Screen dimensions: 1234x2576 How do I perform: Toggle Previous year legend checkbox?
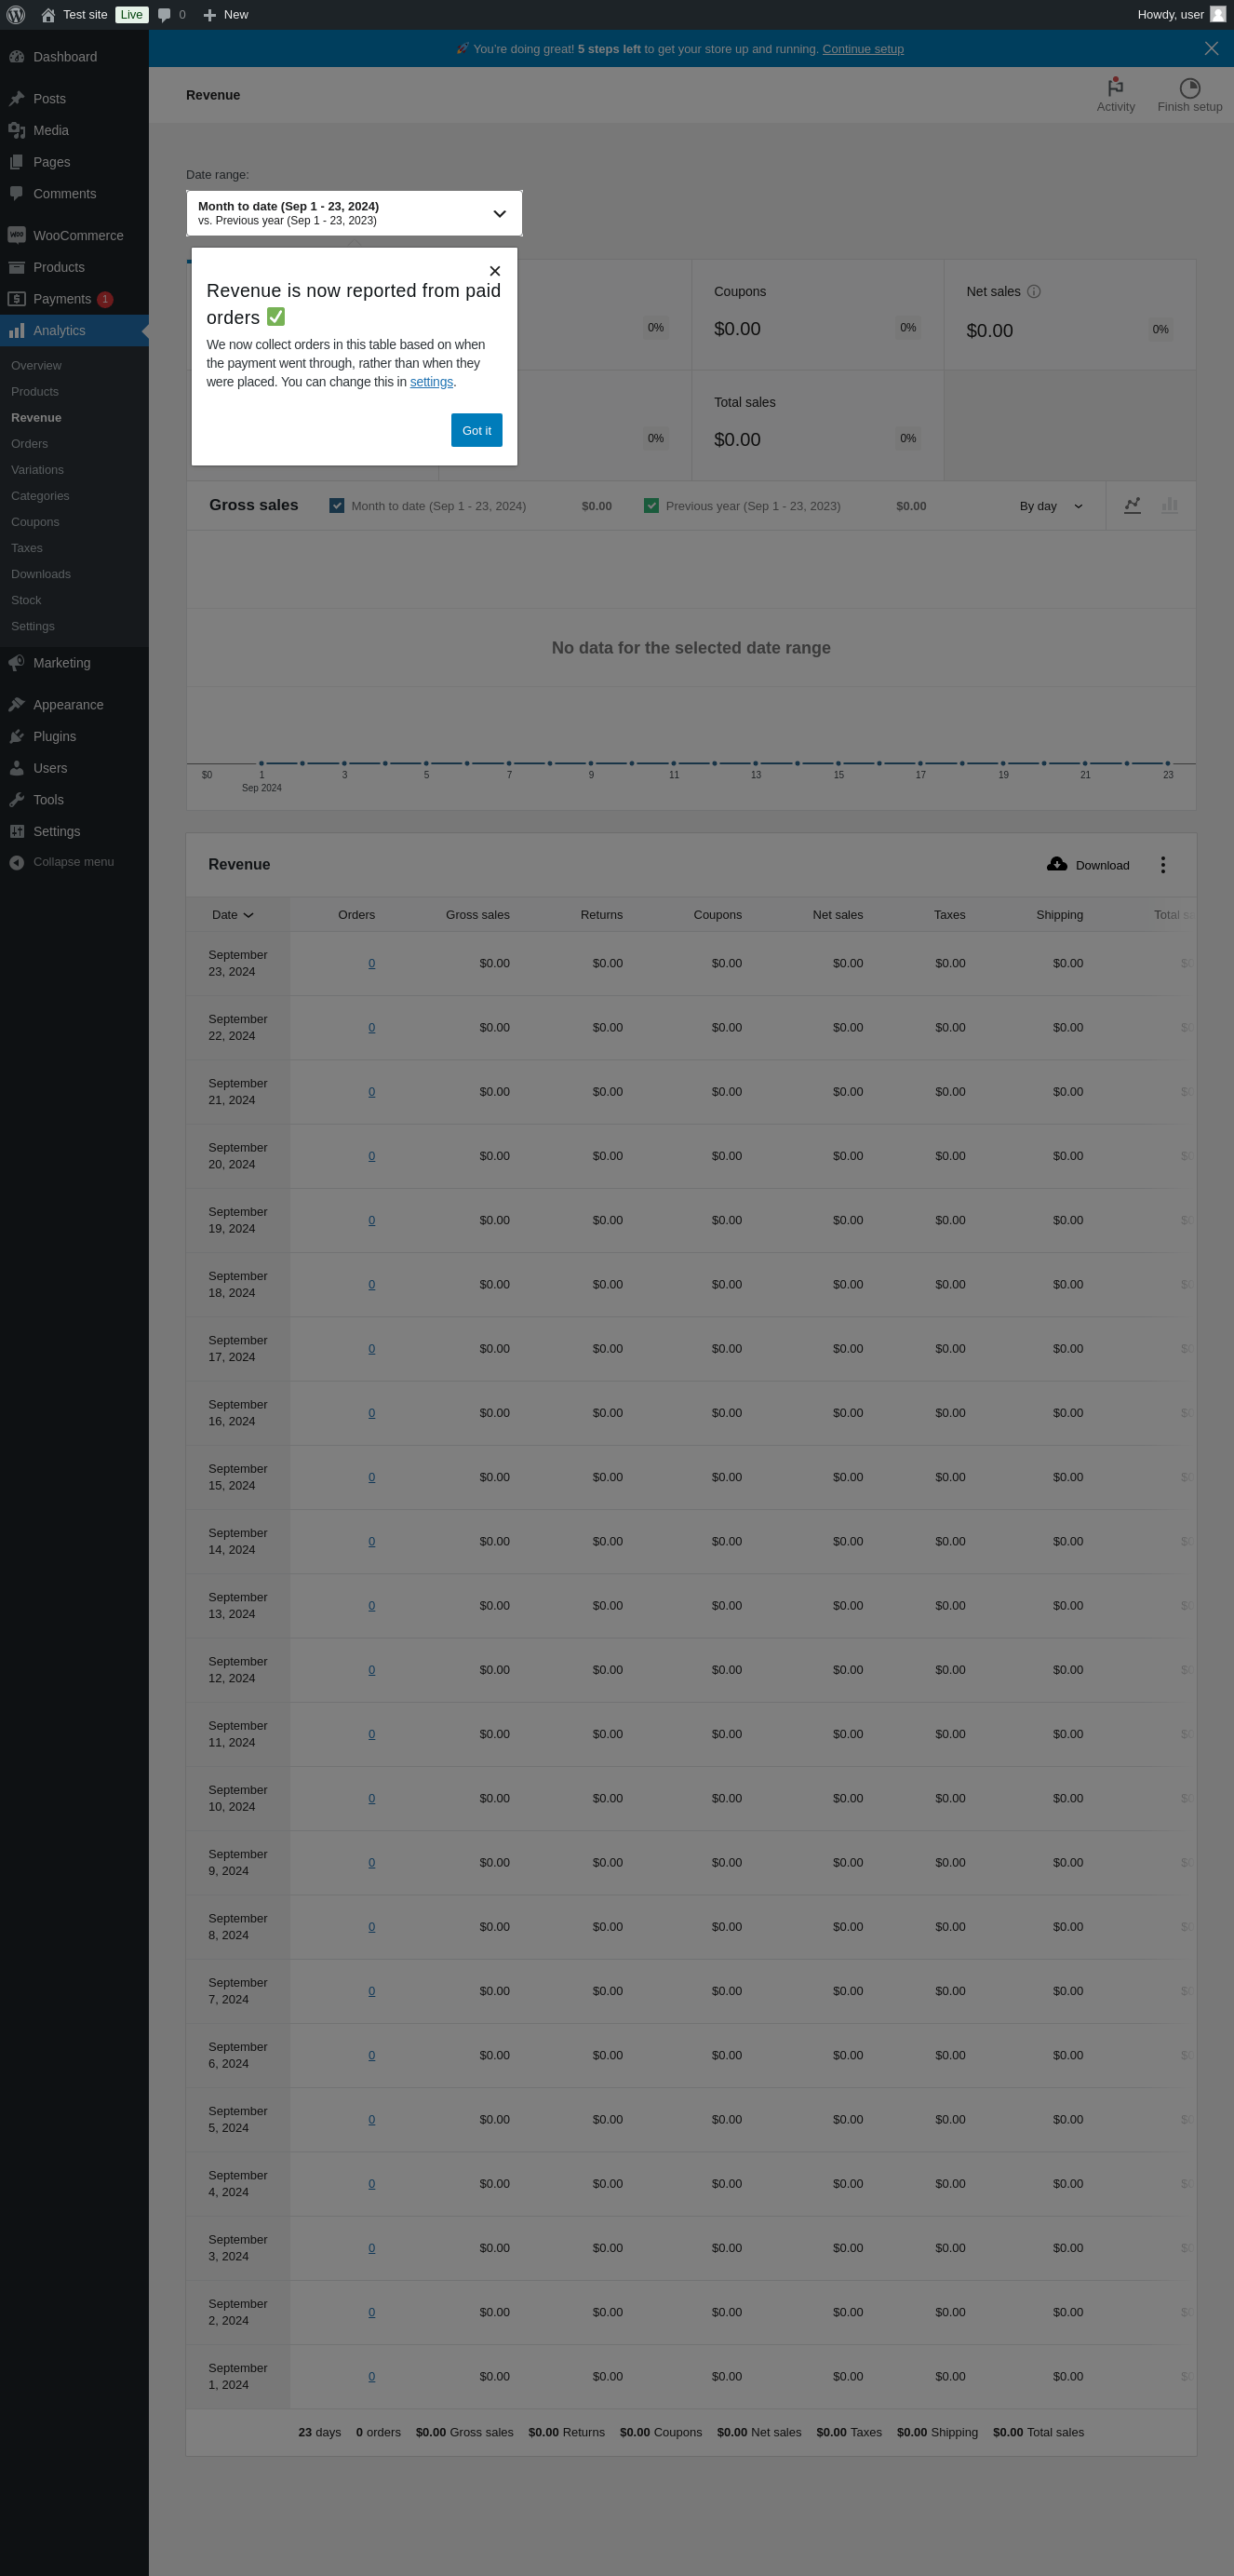[651, 506]
